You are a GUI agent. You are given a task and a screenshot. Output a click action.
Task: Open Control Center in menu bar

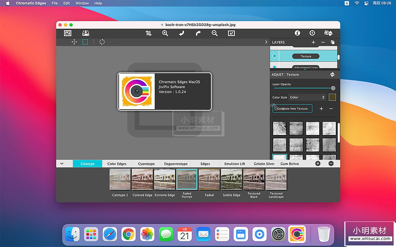(366, 3)
